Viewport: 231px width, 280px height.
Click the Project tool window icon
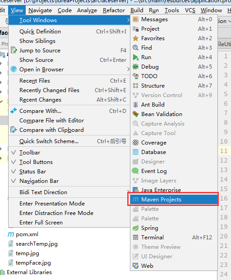pos(135,29)
